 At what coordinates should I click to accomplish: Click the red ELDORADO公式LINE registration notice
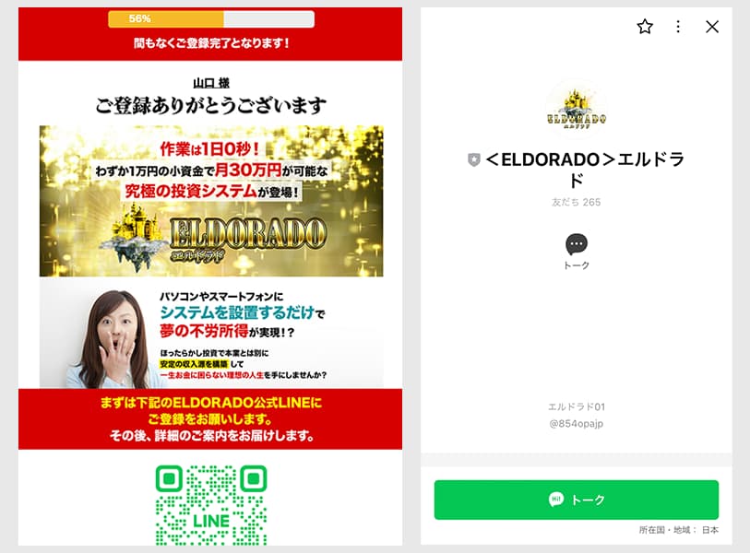(x=210, y=419)
